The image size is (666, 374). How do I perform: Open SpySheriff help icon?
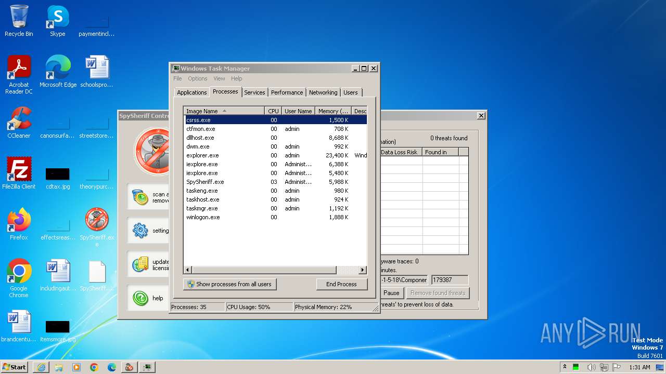pos(140,298)
